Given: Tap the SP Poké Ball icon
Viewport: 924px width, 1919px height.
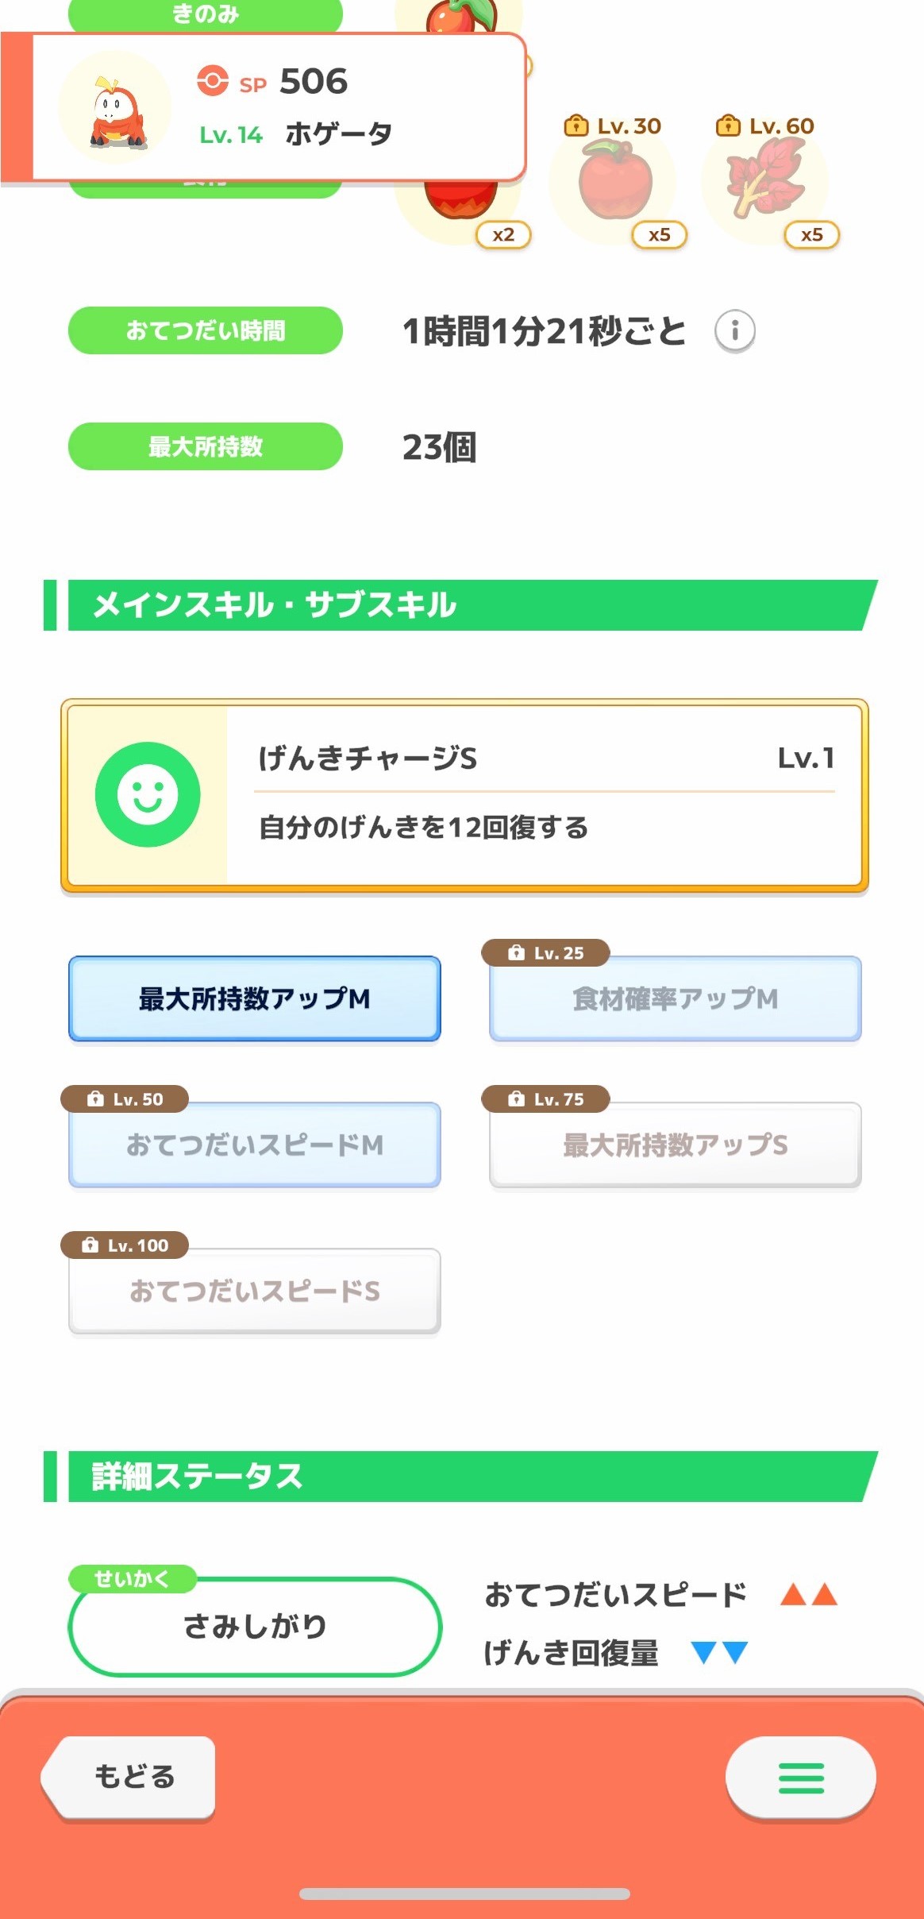Looking at the screenshot, I should [x=213, y=81].
